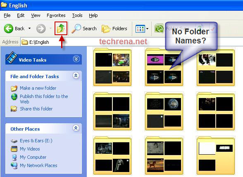Click the grey Forward arrow button
243x177 pixels.
tap(41, 29)
